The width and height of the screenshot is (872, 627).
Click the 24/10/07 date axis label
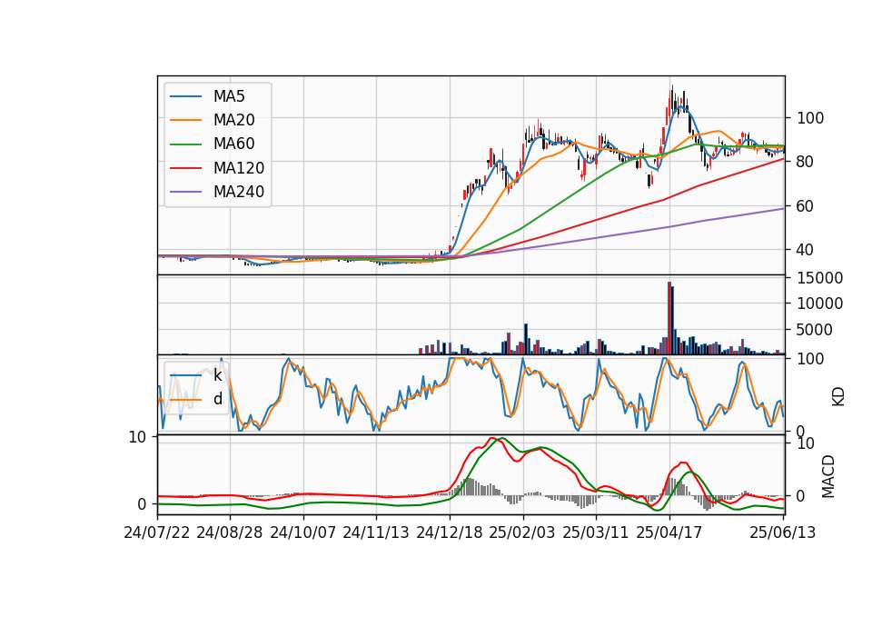point(303,532)
